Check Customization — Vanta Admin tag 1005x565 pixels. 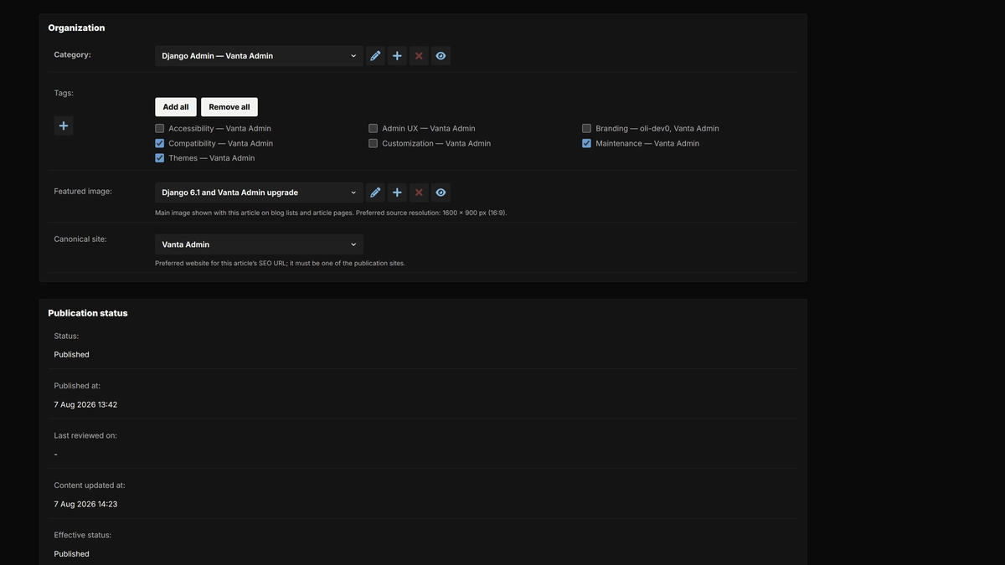click(x=373, y=143)
